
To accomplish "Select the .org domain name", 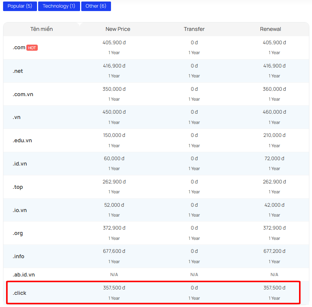I will coord(18,233).
